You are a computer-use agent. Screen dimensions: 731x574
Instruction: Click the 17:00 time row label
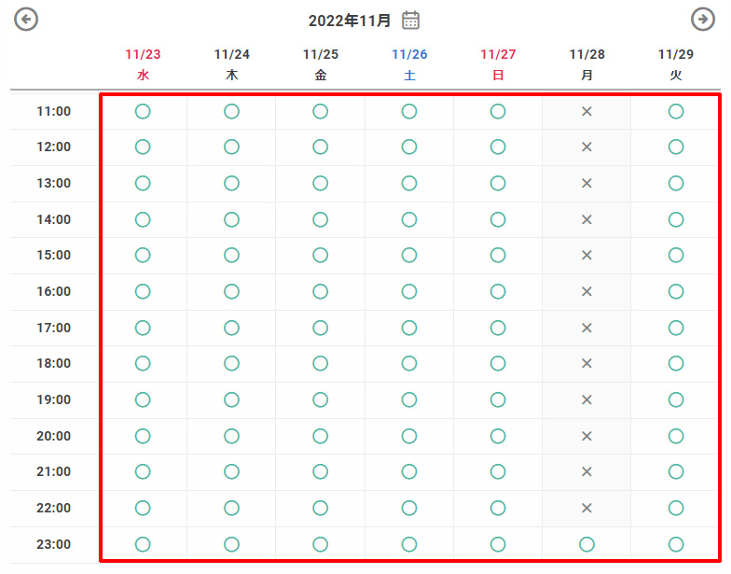click(54, 328)
